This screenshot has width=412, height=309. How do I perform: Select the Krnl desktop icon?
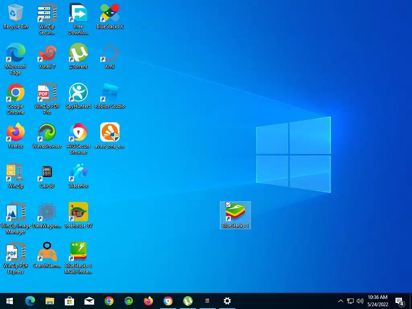[110, 56]
